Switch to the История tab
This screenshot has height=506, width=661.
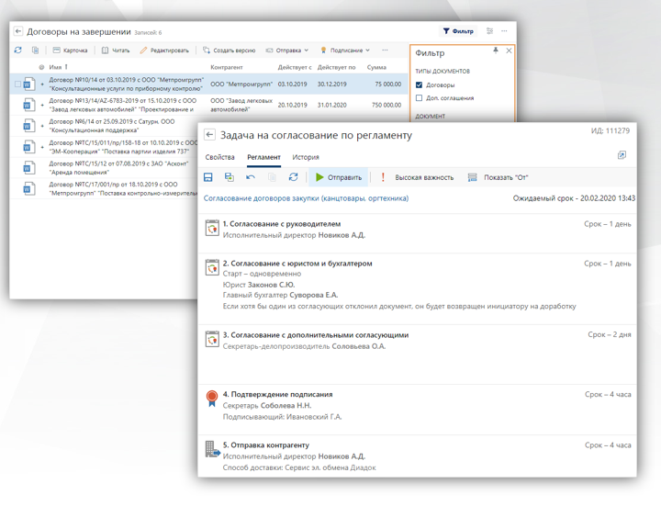coord(306,157)
